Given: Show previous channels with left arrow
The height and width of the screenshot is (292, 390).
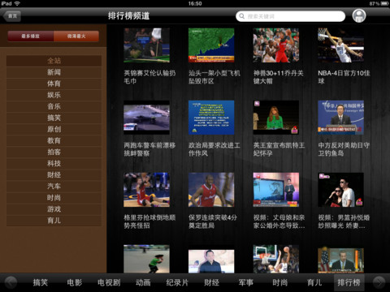Looking at the screenshot, I should [x=11, y=282].
